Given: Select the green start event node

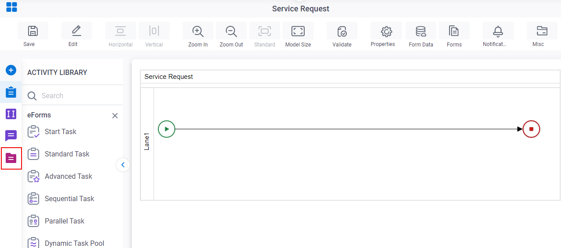Looking at the screenshot, I should pos(166,129).
